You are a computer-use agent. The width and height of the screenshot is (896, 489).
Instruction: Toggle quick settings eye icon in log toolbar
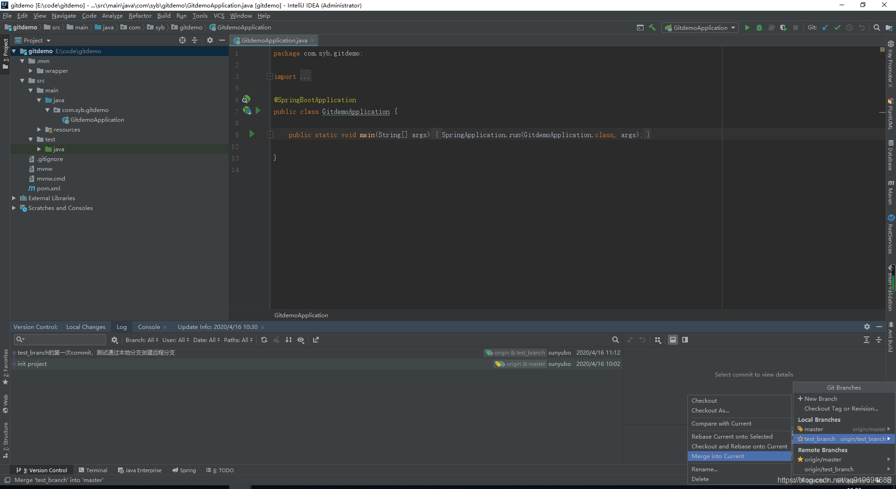(301, 340)
